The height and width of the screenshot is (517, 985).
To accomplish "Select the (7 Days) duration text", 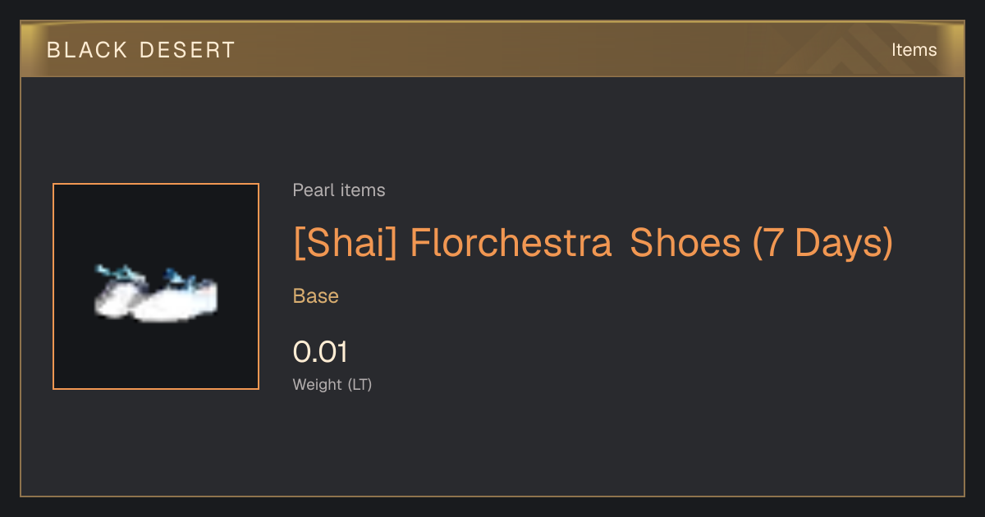I will point(822,243).
